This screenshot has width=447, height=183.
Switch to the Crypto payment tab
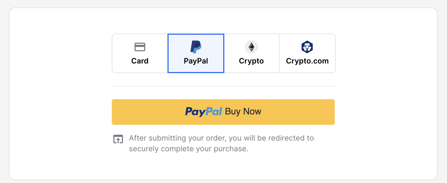pos(251,53)
